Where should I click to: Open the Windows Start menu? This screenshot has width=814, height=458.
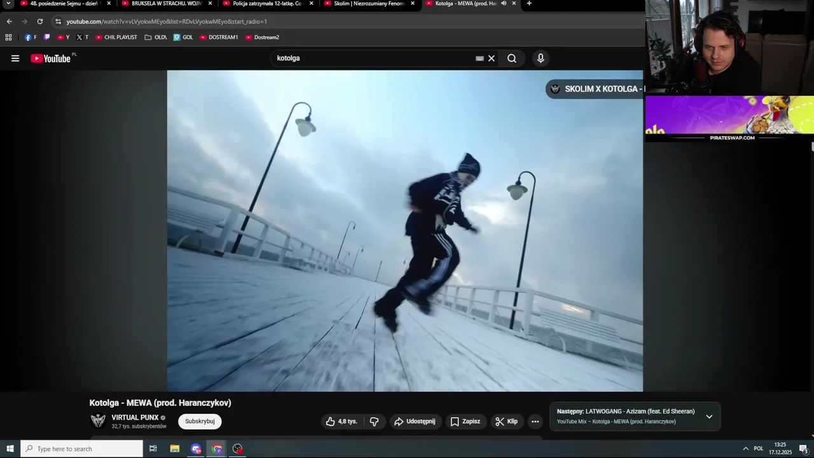tap(10, 448)
